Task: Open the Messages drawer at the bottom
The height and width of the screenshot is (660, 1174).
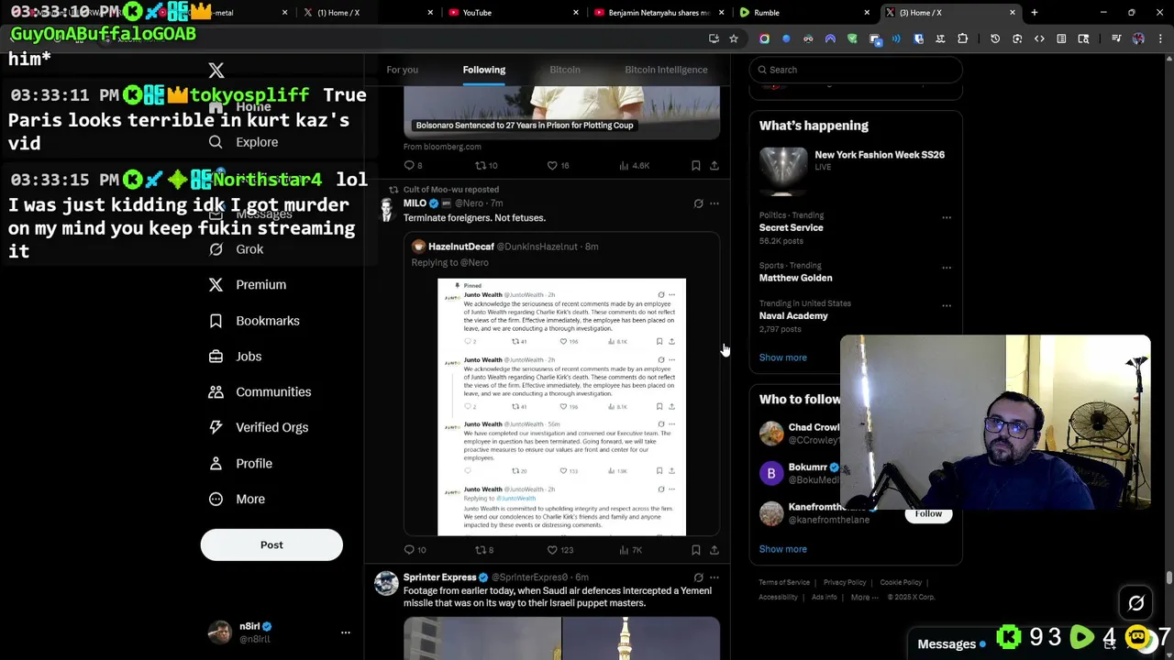Action: point(947,644)
